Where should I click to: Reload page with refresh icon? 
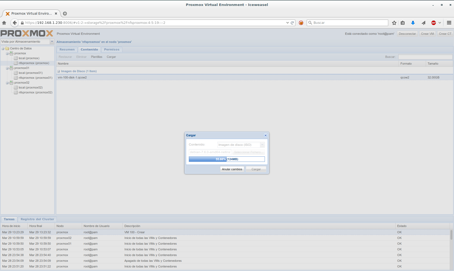[292, 23]
